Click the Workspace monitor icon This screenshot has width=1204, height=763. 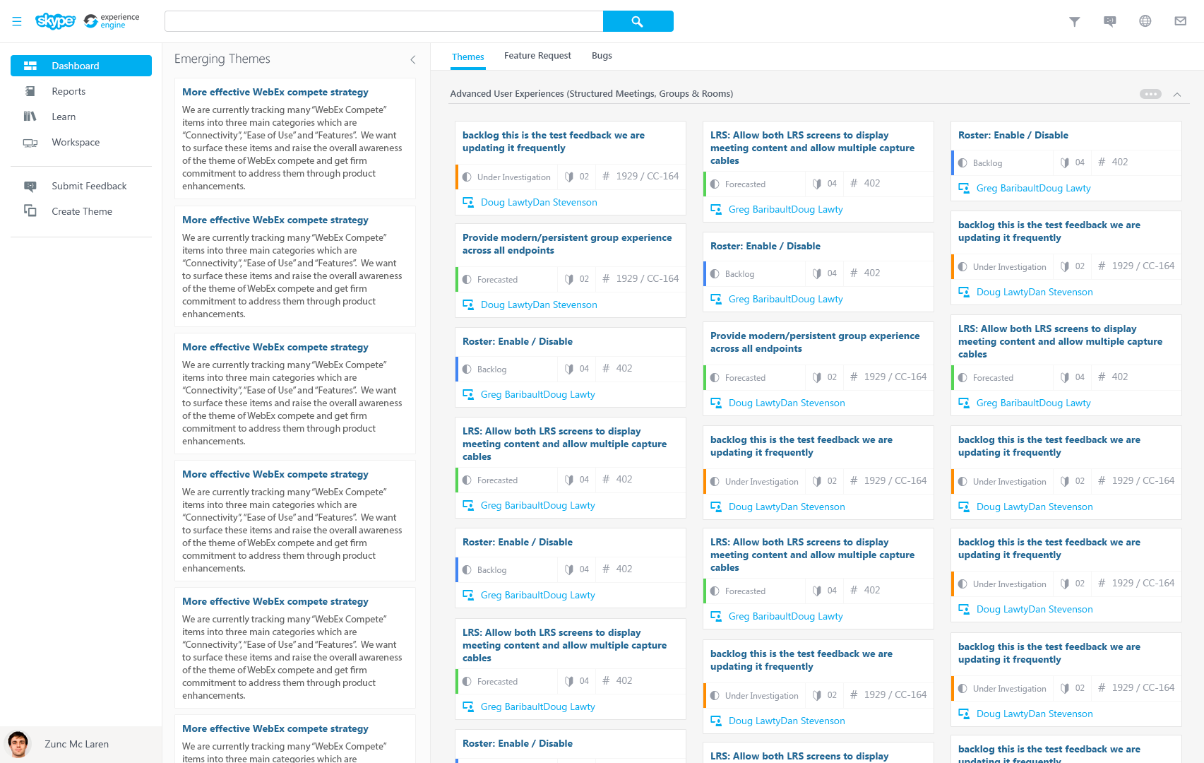pos(30,142)
